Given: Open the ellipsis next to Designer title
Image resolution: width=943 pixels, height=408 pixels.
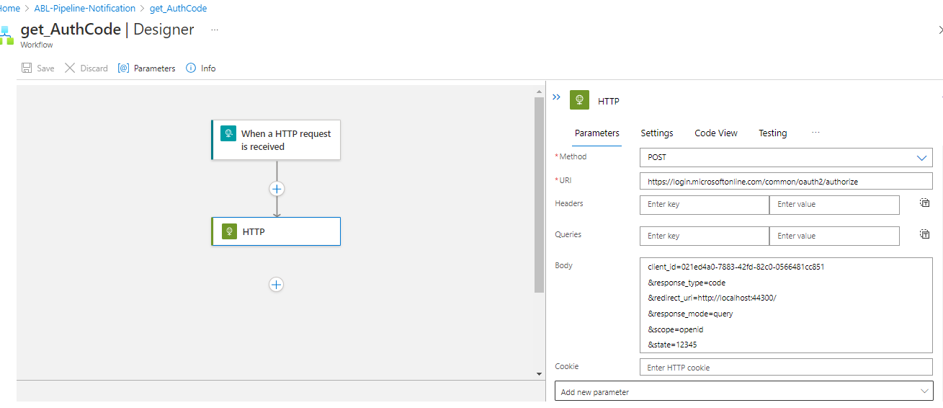Looking at the screenshot, I should point(215,30).
